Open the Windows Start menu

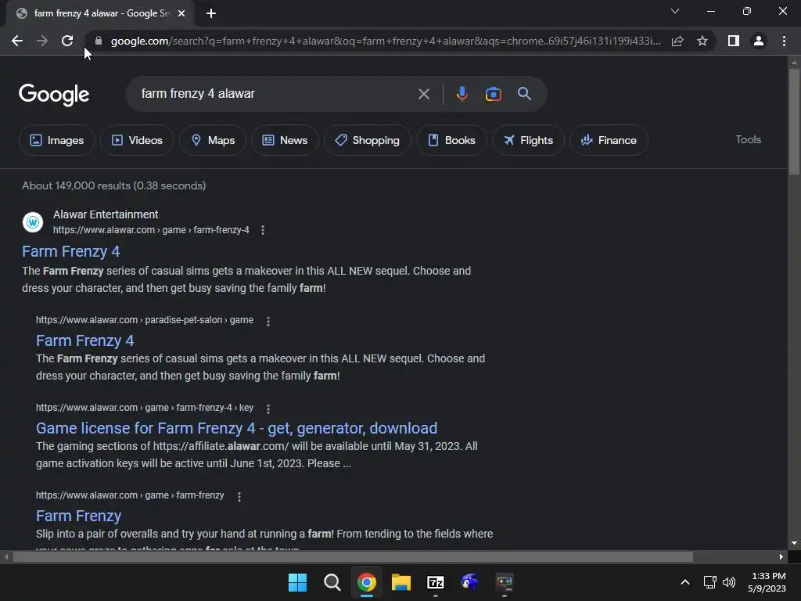coord(297,582)
